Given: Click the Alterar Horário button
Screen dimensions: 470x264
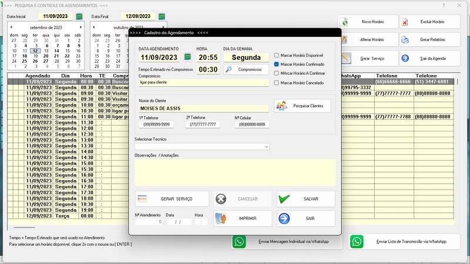Looking at the screenshot, I should (369, 40).
